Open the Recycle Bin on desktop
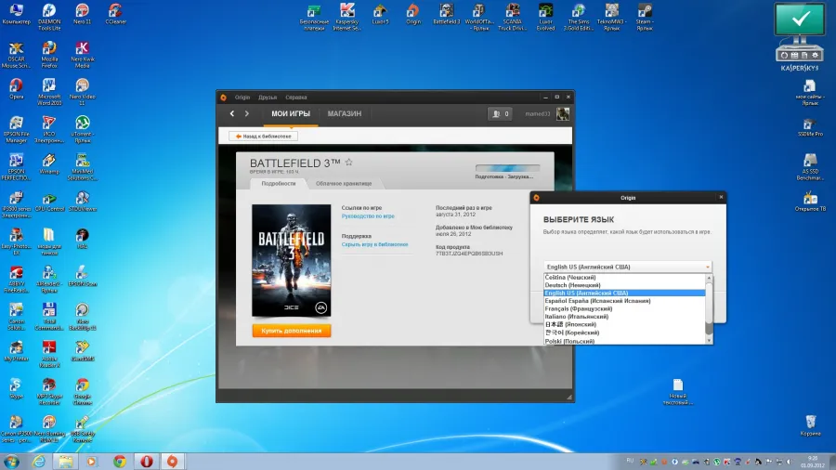 (810, 425)
